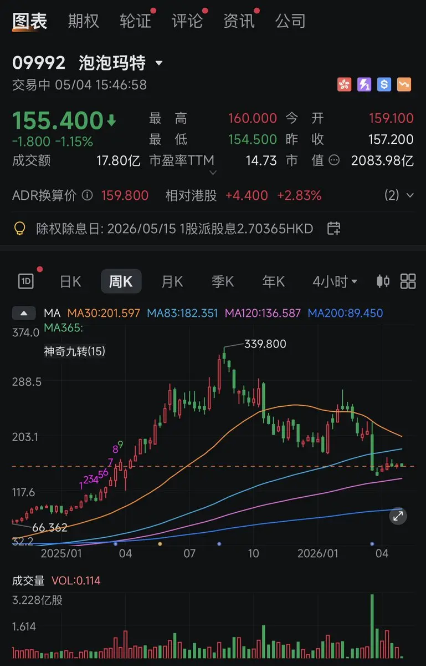
Task: Tap the current price 155.400
Action: click(58, 120)
